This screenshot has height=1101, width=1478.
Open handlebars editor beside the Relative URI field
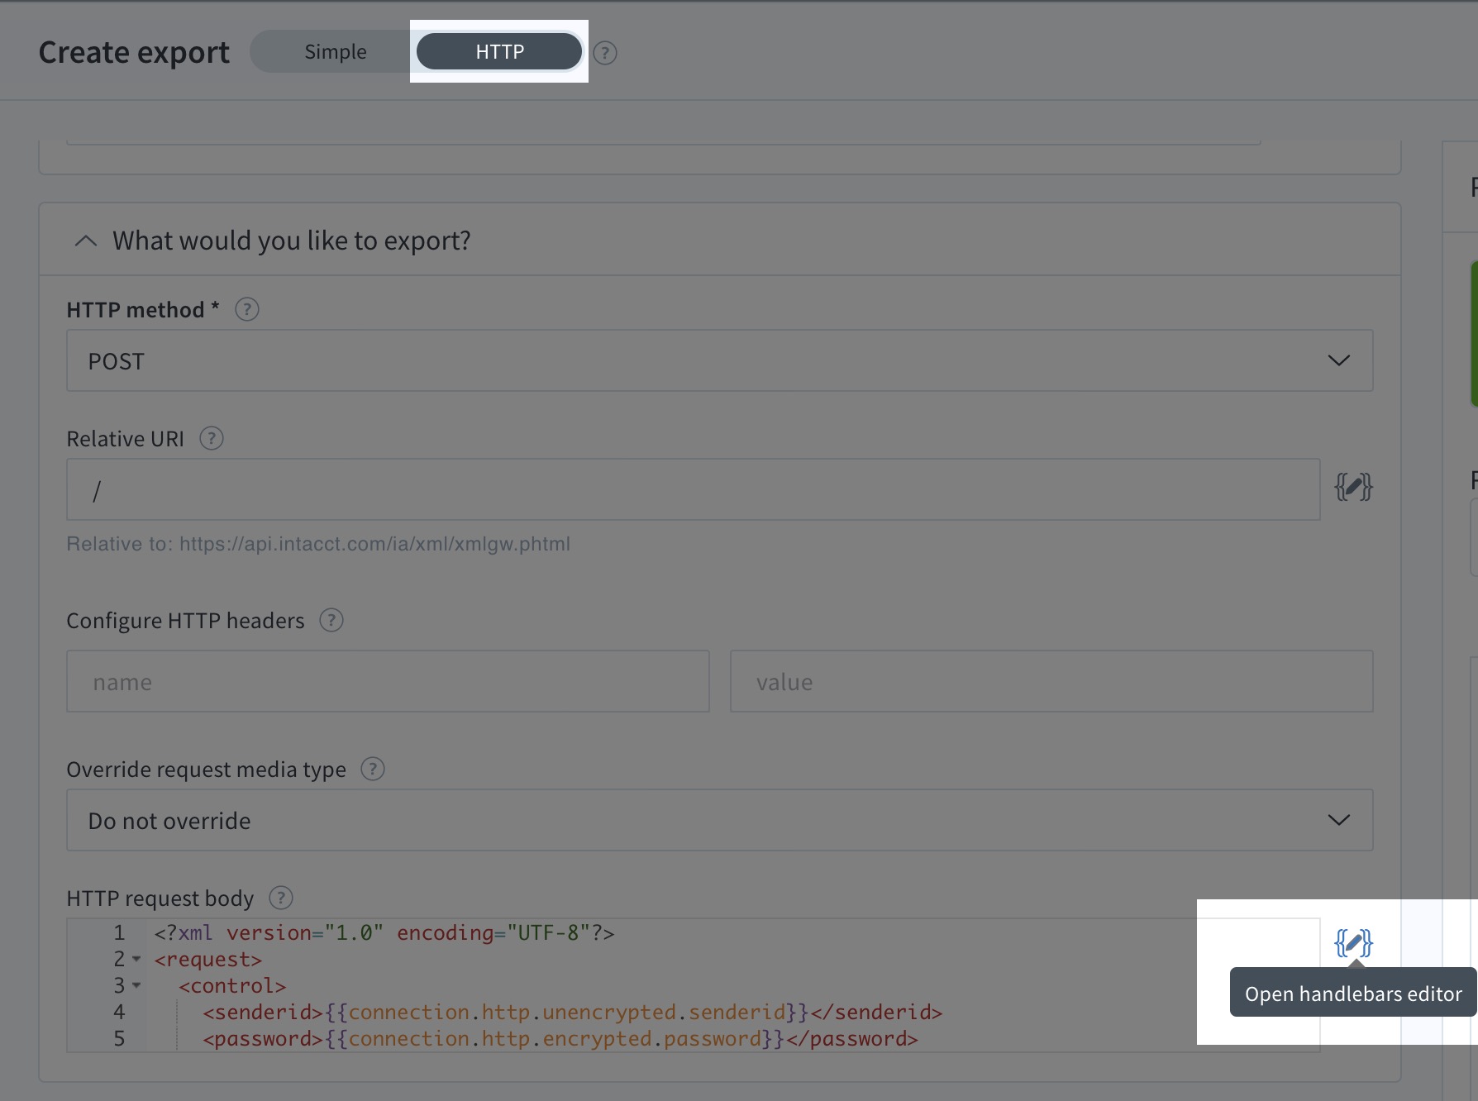point(1354,487)
